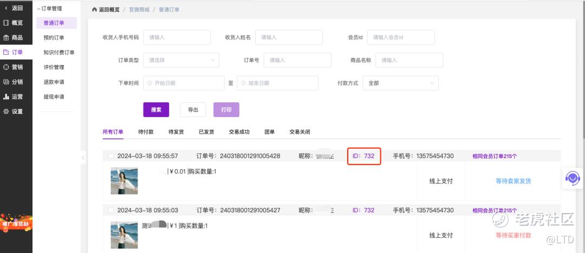Switch to the 交易成功 tab

(x=239, y=132)
